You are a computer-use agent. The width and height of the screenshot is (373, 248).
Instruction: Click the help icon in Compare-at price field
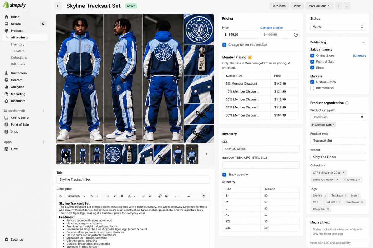[x=296, y=35]
